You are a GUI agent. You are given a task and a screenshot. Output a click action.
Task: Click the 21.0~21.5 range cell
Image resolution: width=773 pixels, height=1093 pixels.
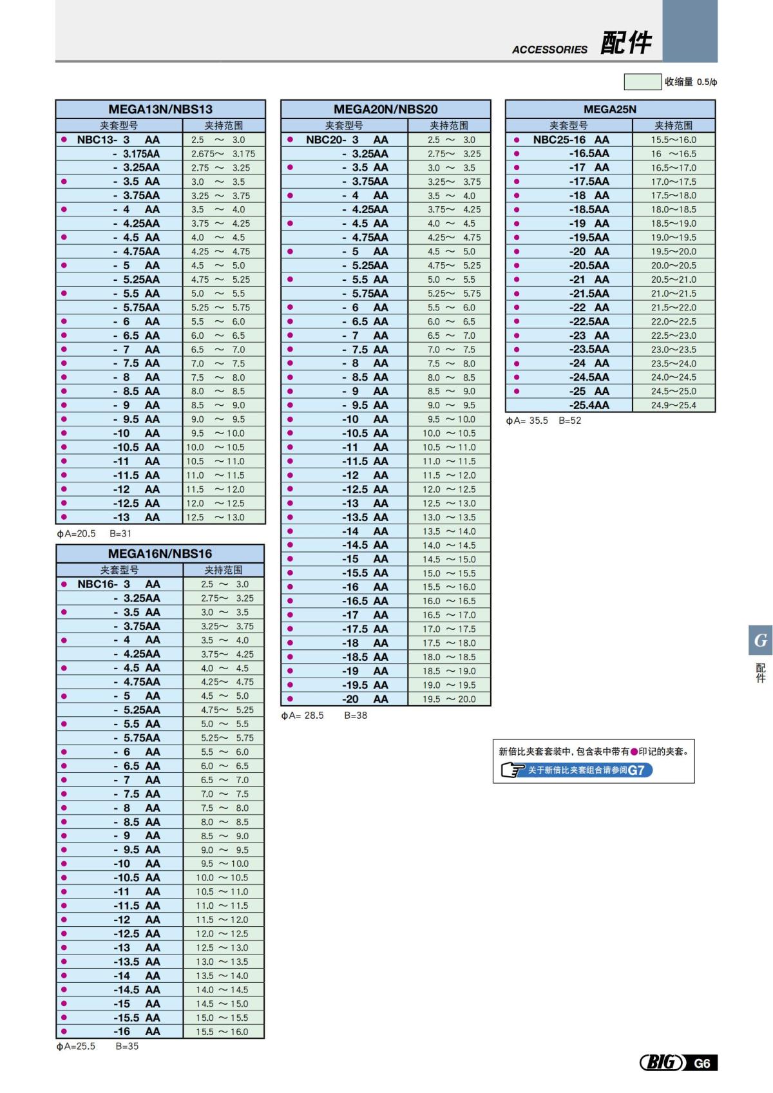click(674, 293)
